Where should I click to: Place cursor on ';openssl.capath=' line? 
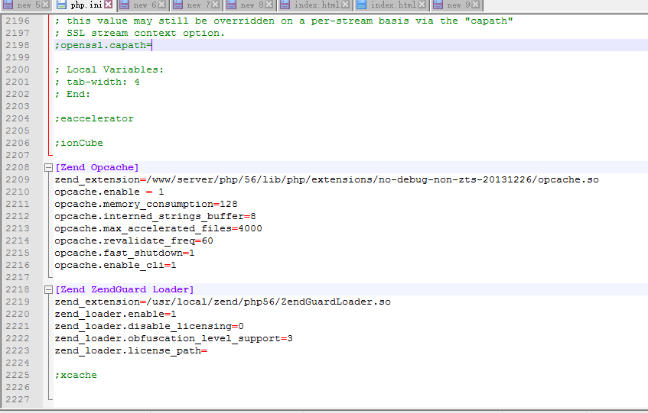click(103, 45)
